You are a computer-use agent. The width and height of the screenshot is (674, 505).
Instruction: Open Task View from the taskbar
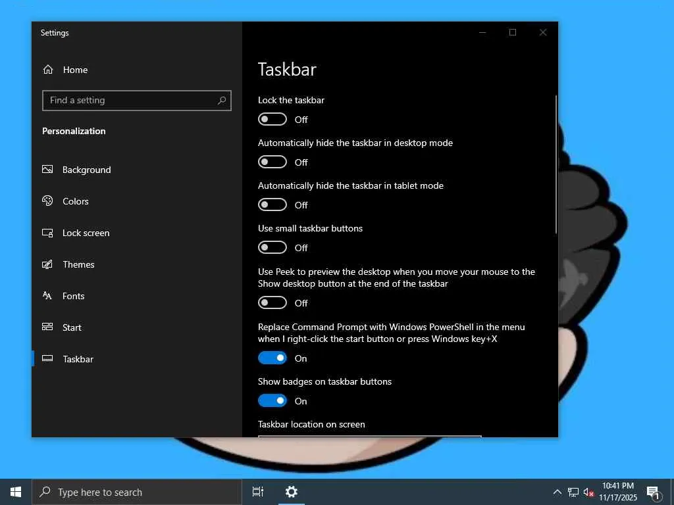tap(258, 492)
